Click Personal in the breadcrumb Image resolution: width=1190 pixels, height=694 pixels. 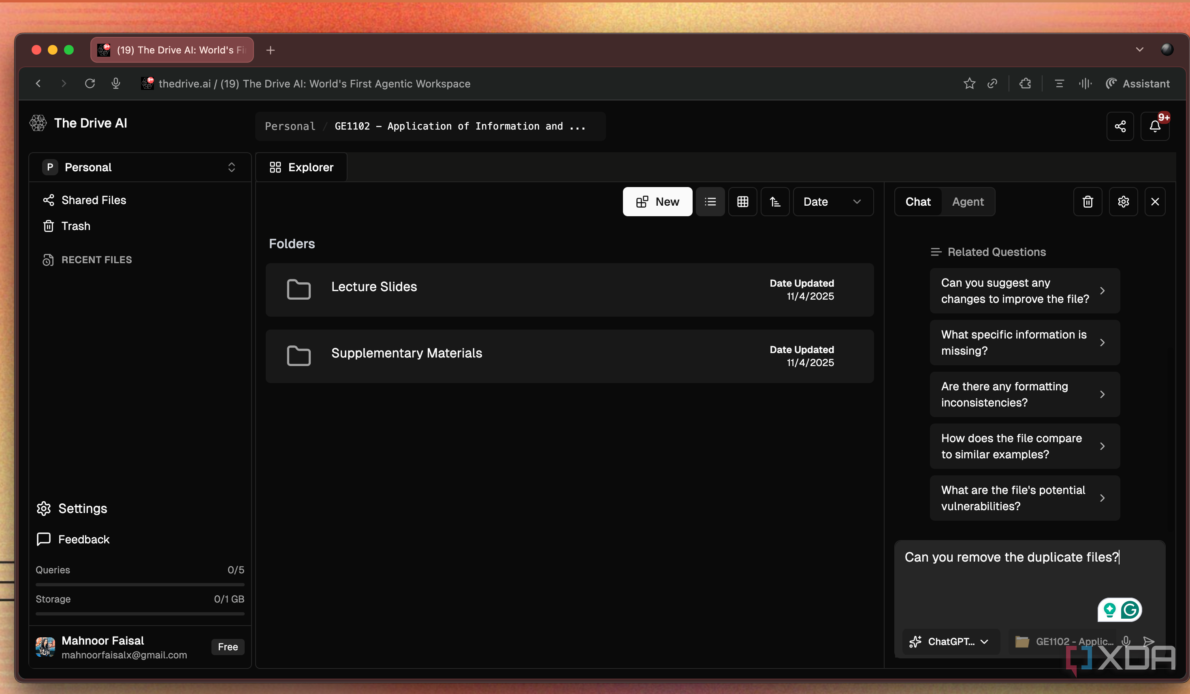tap(290, 126)
